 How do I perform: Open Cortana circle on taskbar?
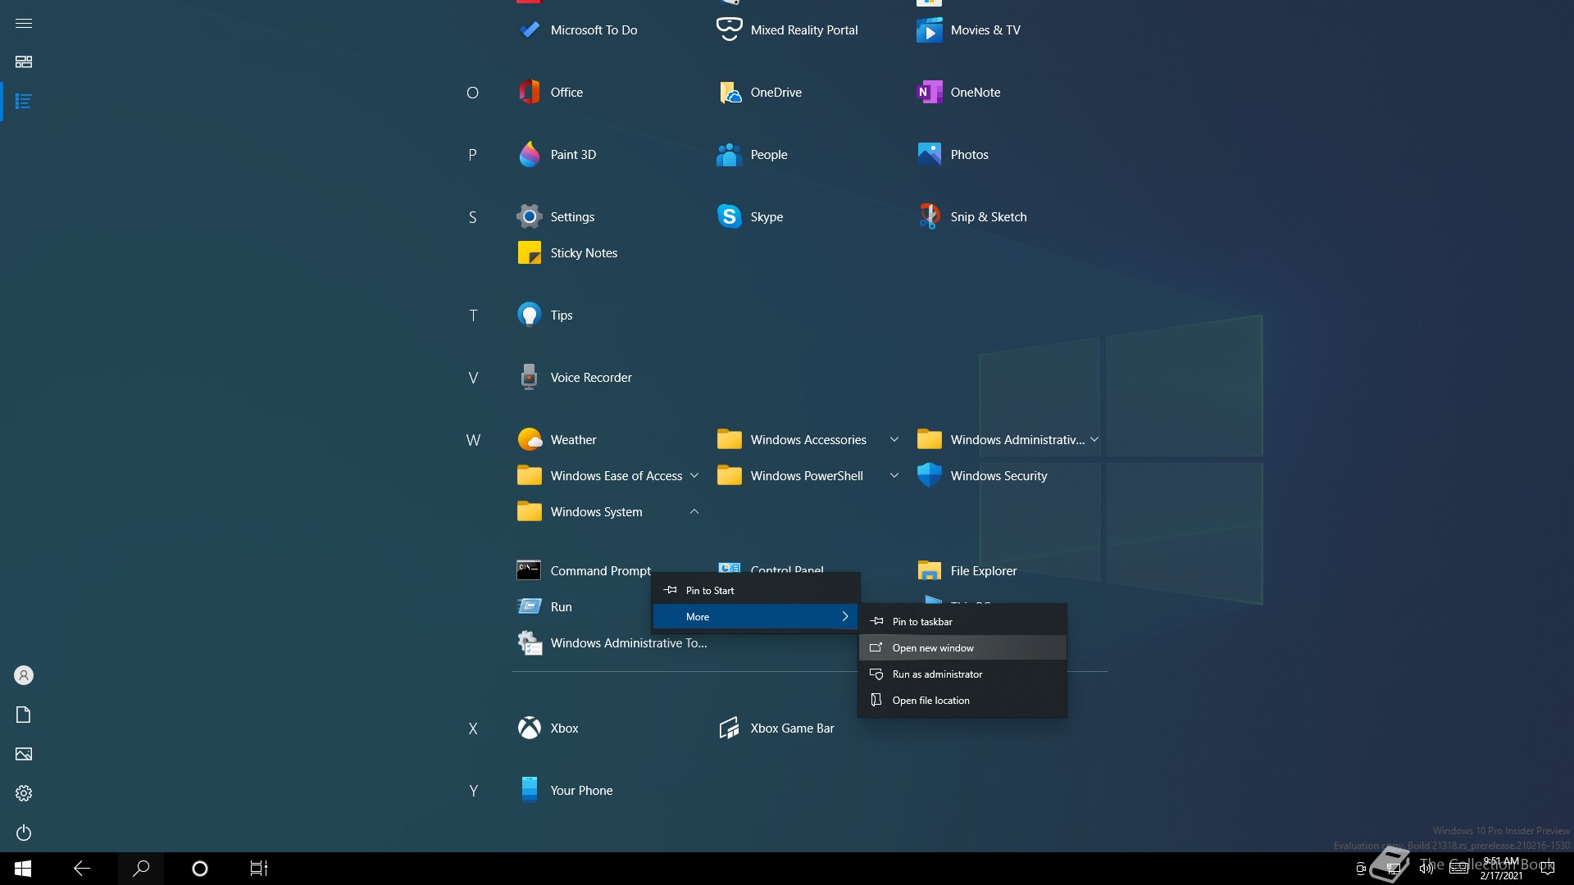pyautogui.click(x=200, y=869)
